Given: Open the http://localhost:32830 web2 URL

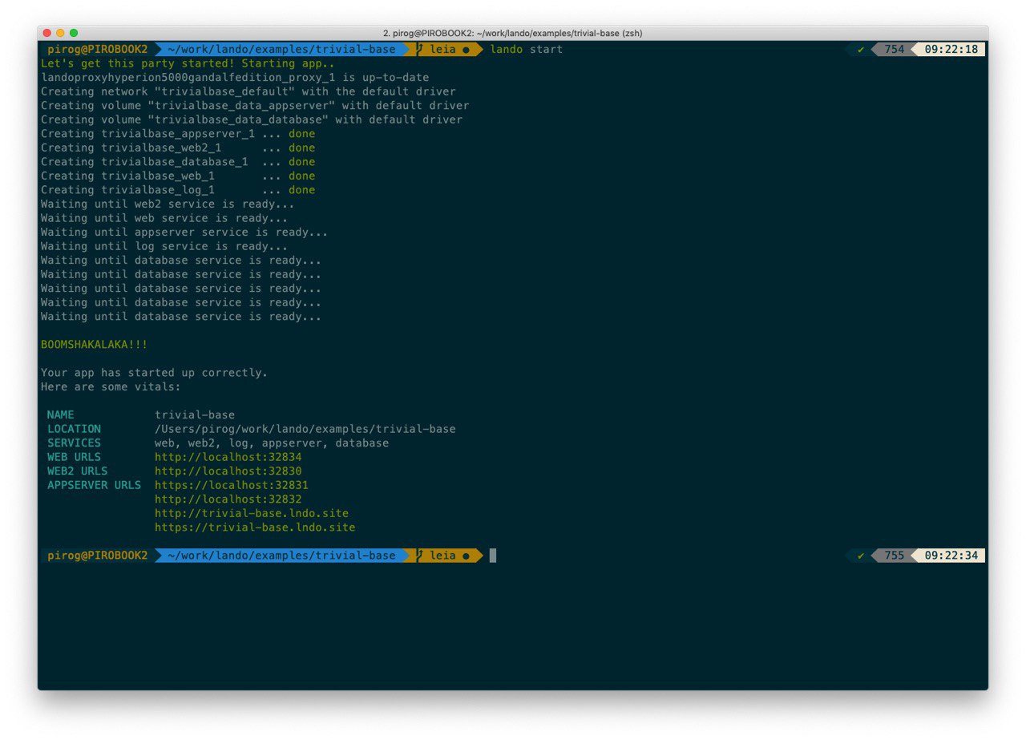Looking at the screenshot, I should point(228,471).
